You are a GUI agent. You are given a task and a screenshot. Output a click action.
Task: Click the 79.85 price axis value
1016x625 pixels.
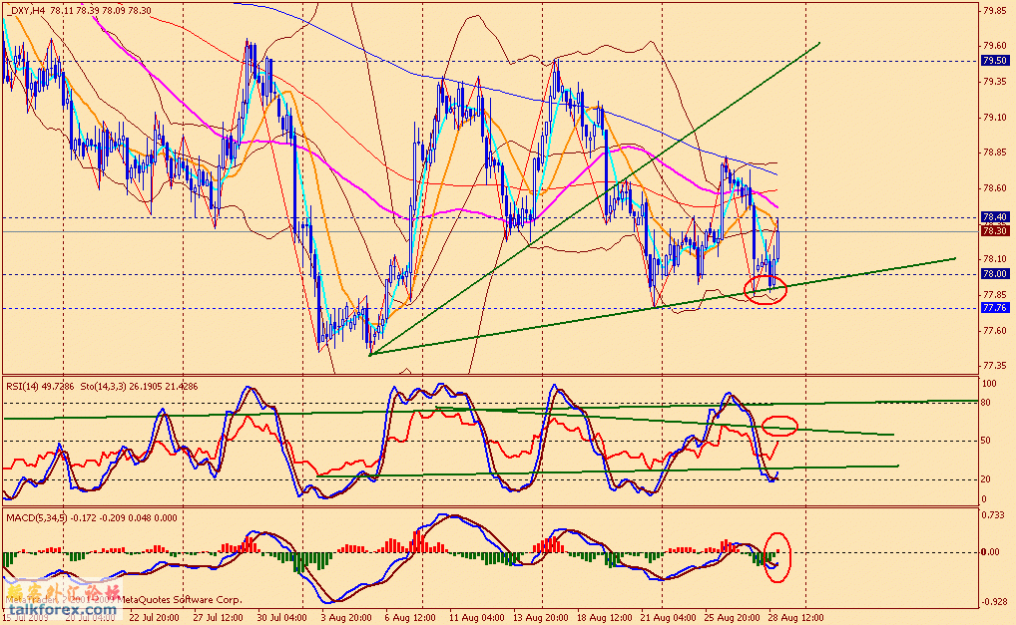tap(995, 10)
